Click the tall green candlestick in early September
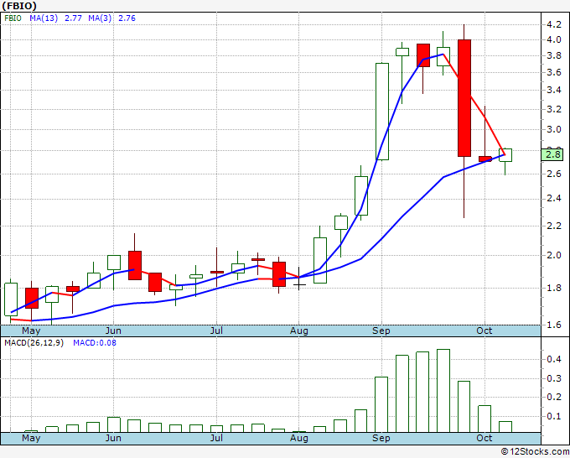 coord(381,111)
